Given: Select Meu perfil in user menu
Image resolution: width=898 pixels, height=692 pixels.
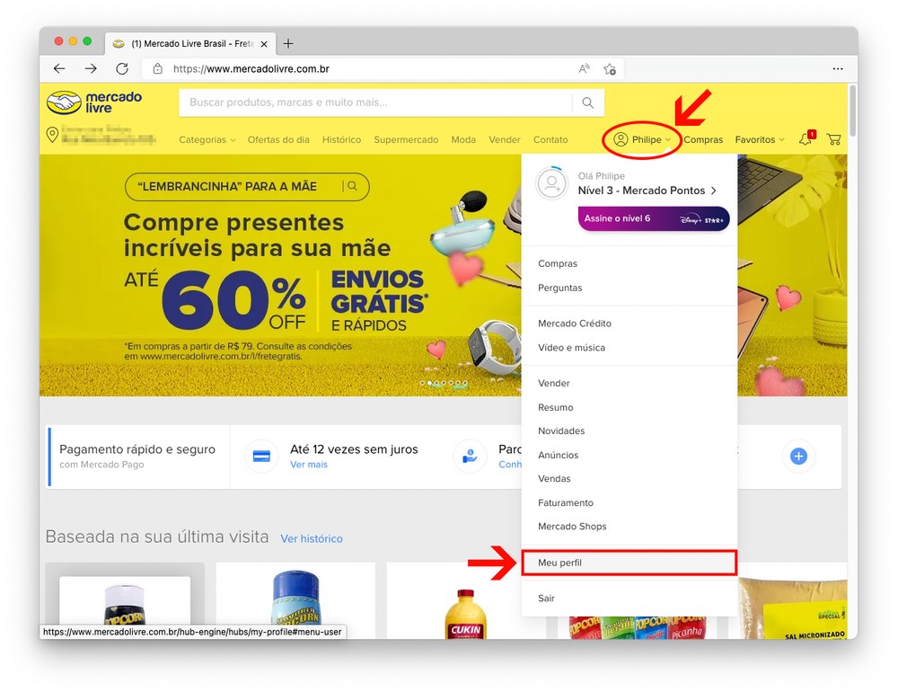Looking at the screenshot, I should tap(629, 563).
